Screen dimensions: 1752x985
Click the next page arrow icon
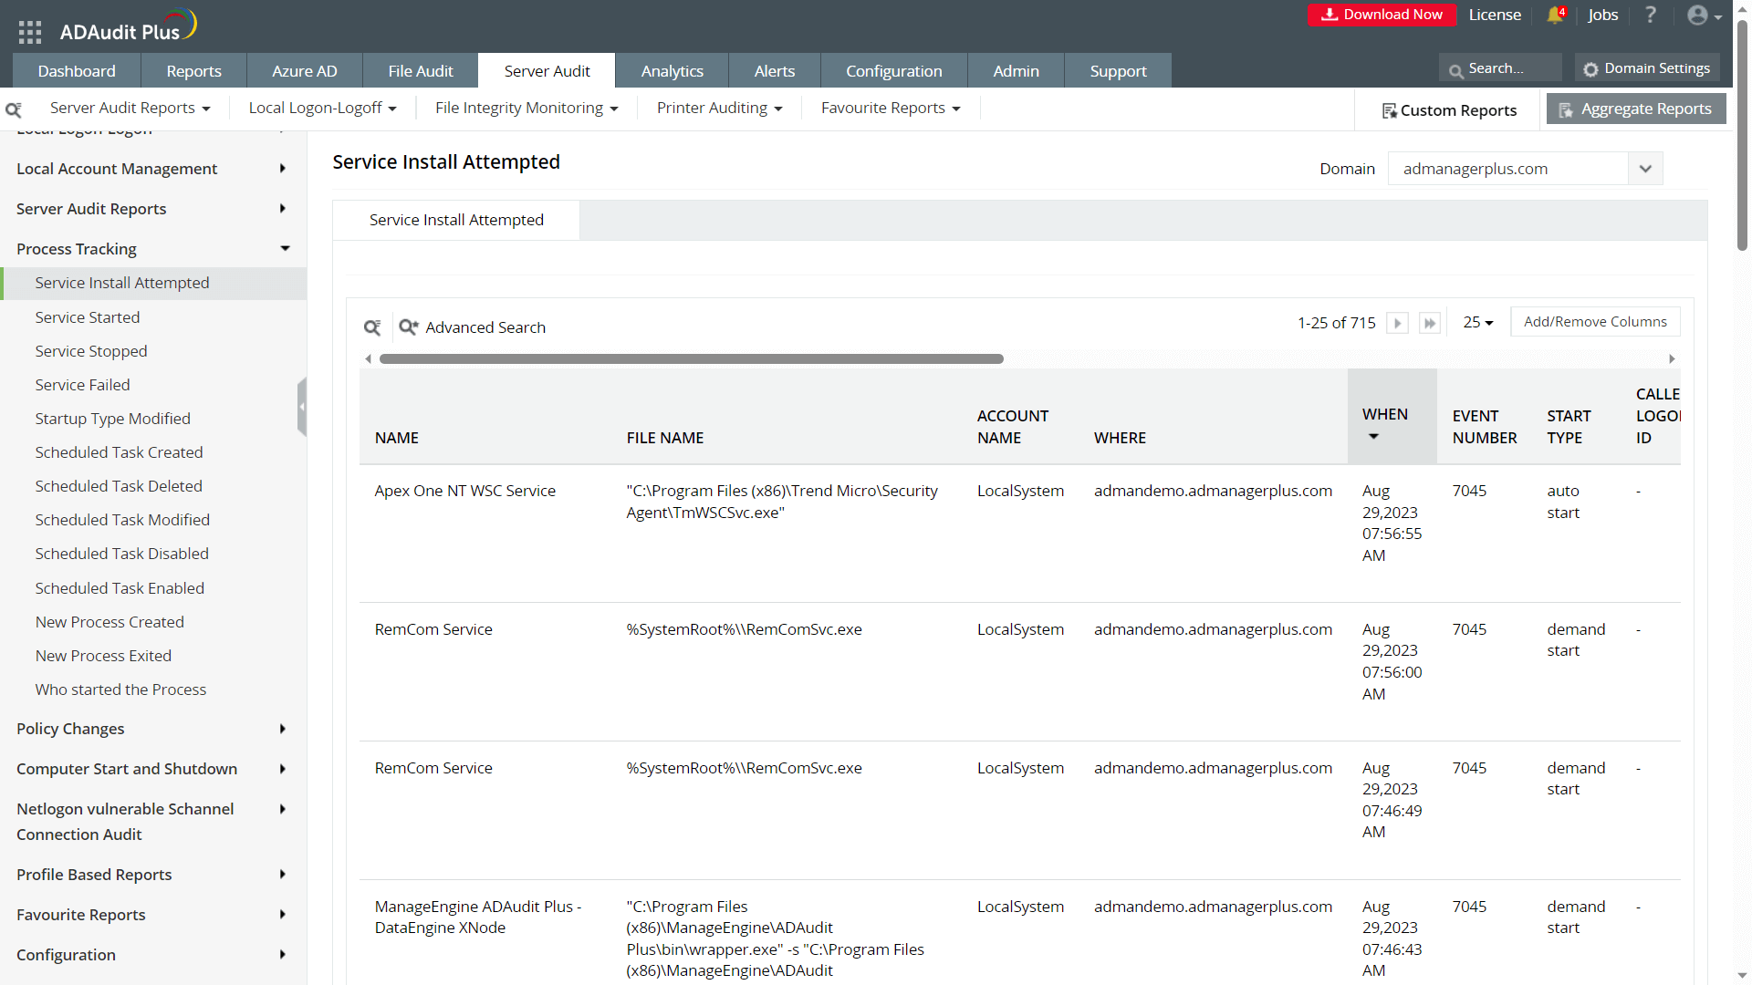tap(1397, 323)
